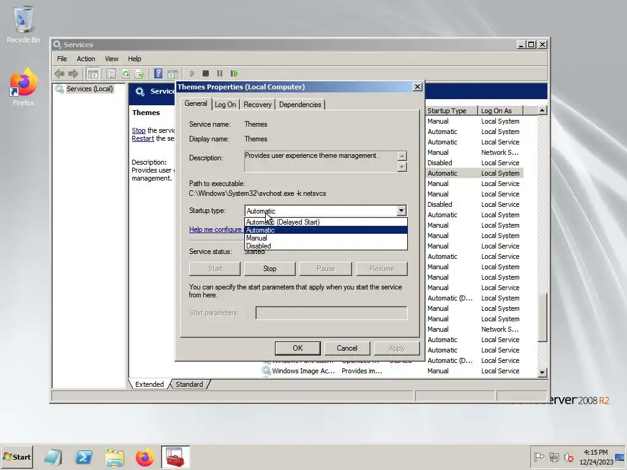The width and height of the screenshot is (627, 470).
Task: Open the Action menu
Action: click(x=86, y=59)
